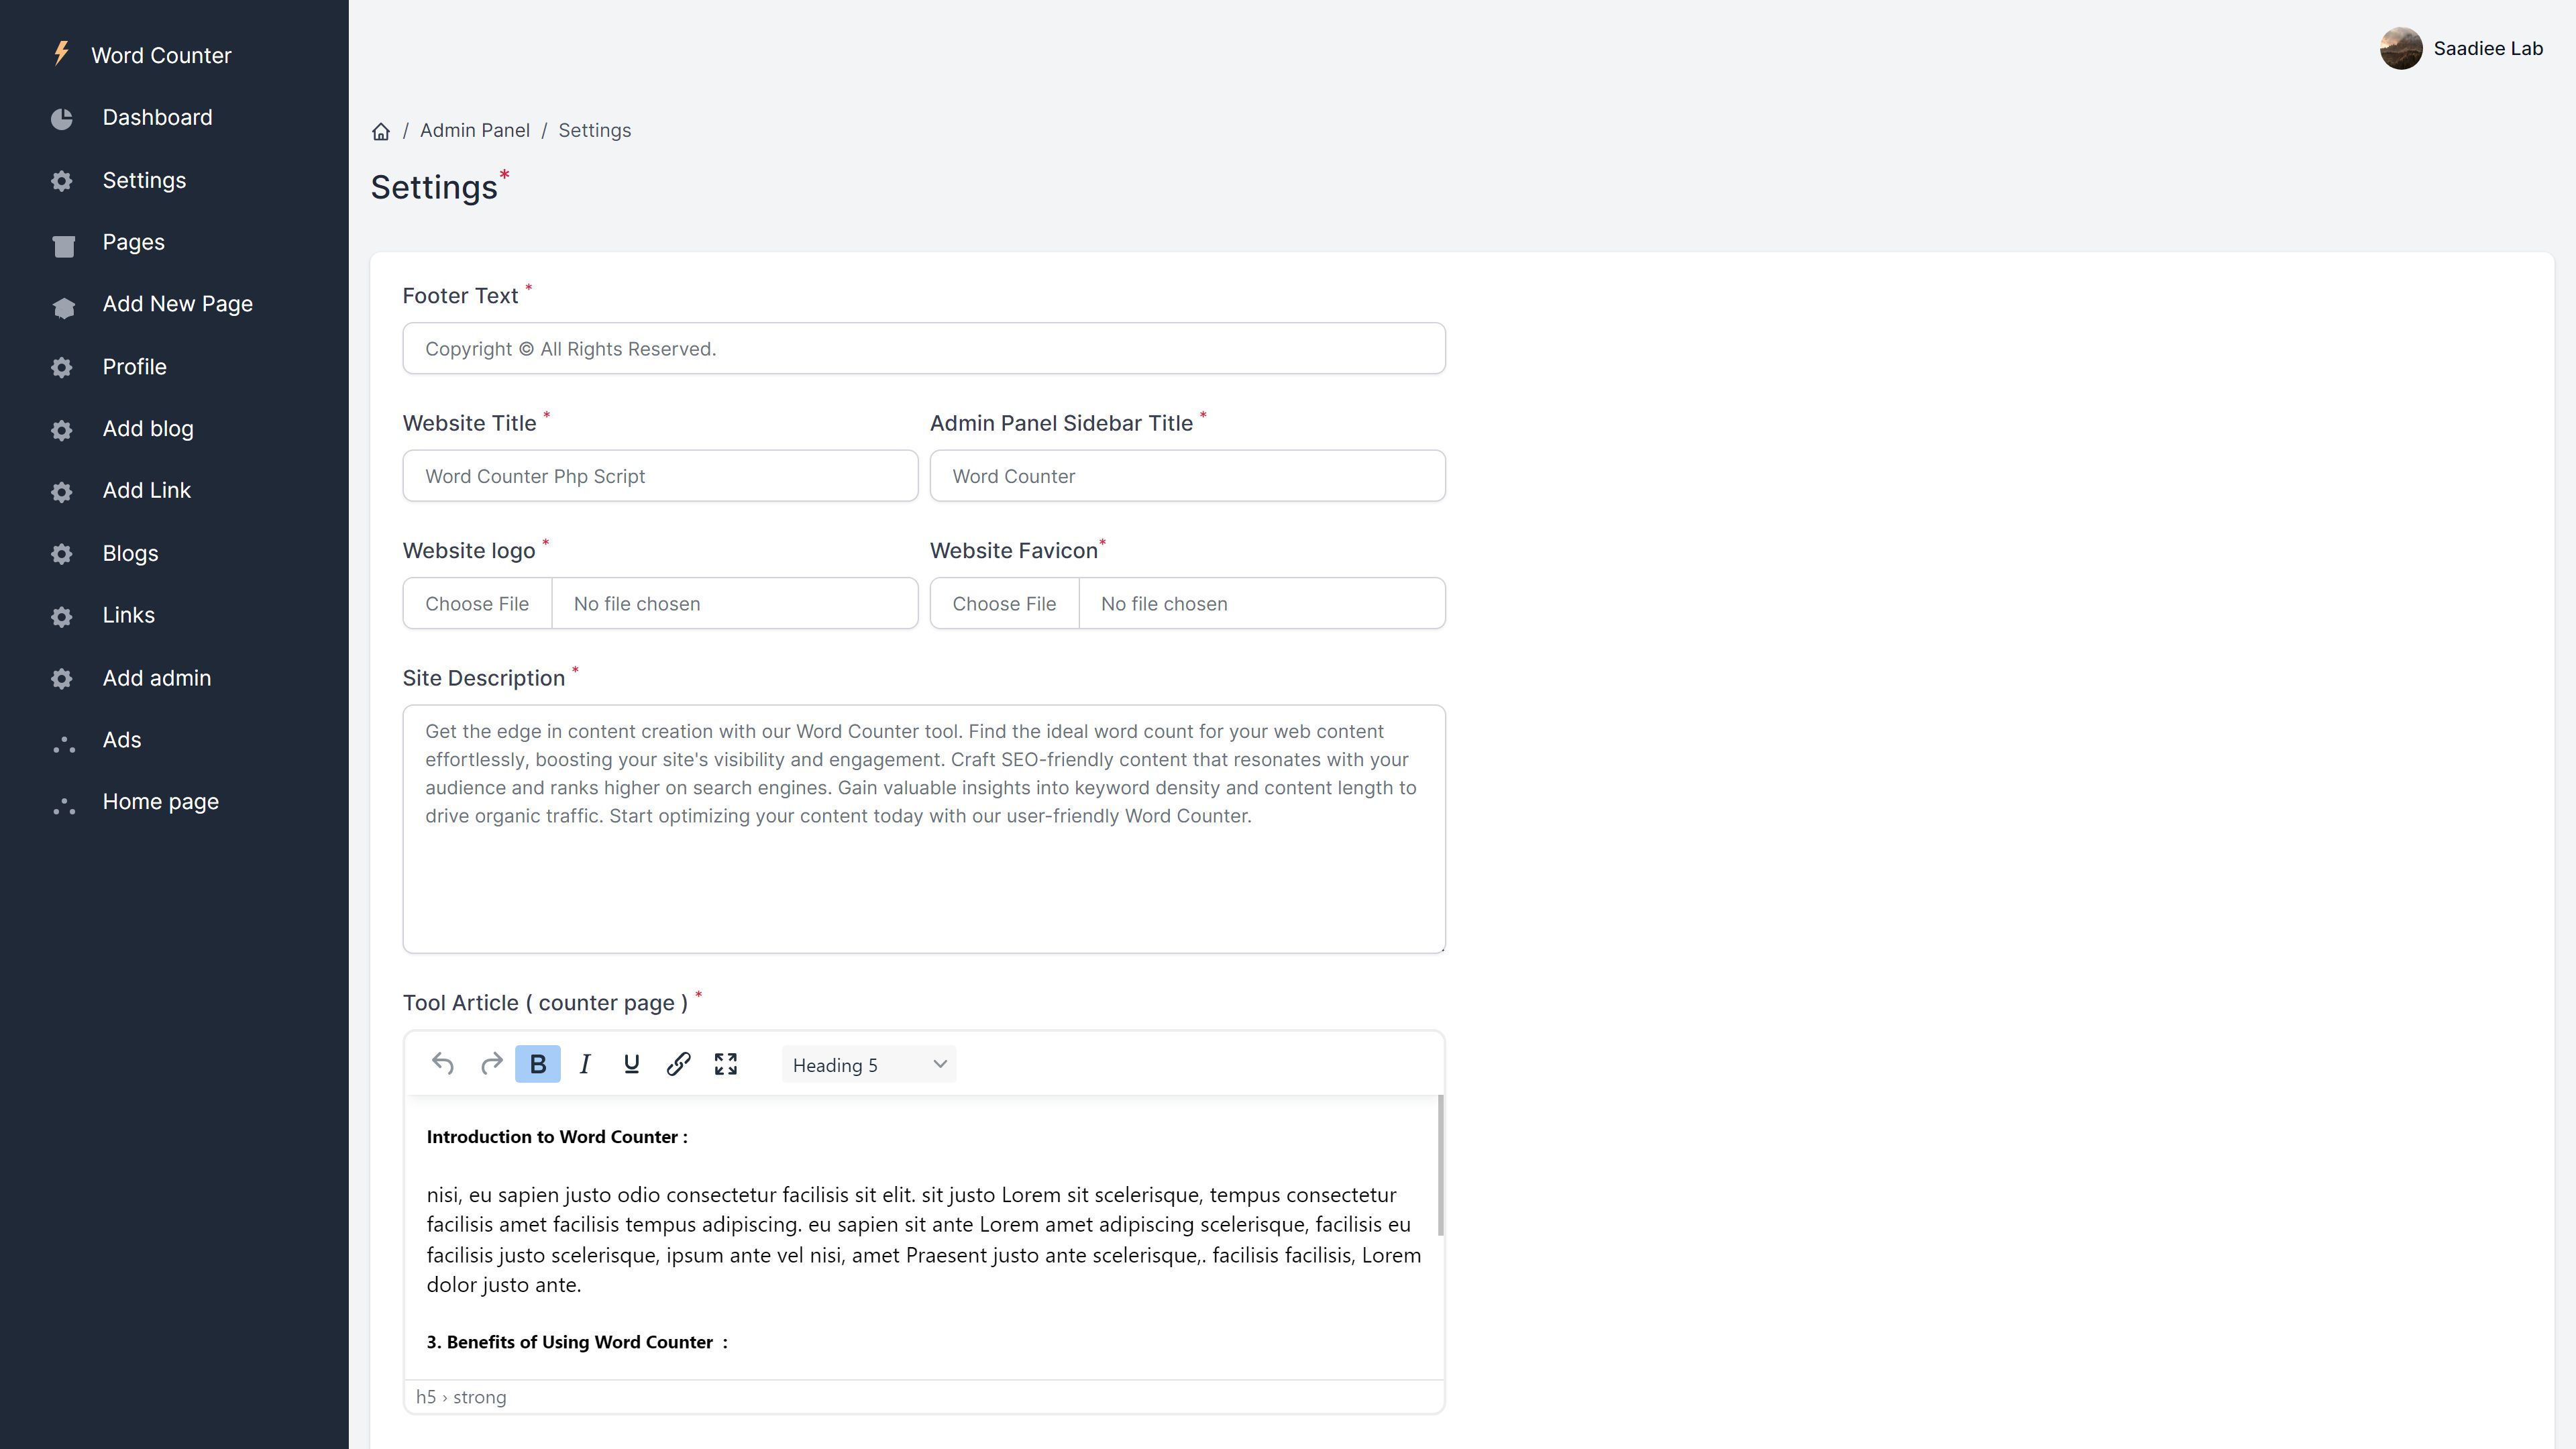Toggle italic formatting in the editor
The width and height of the screenshot is (2576, 1449).
(585, 1064)
